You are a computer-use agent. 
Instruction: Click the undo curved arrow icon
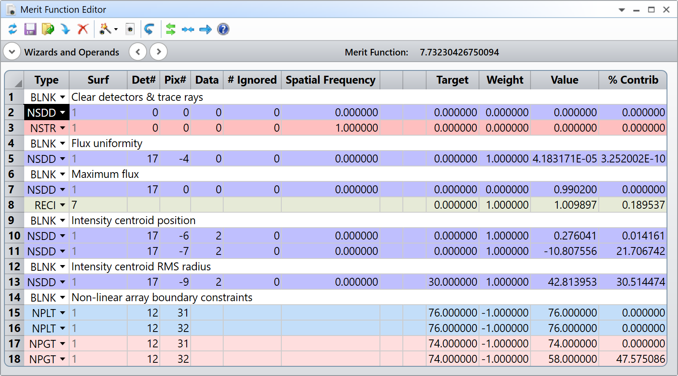point(149,29)
